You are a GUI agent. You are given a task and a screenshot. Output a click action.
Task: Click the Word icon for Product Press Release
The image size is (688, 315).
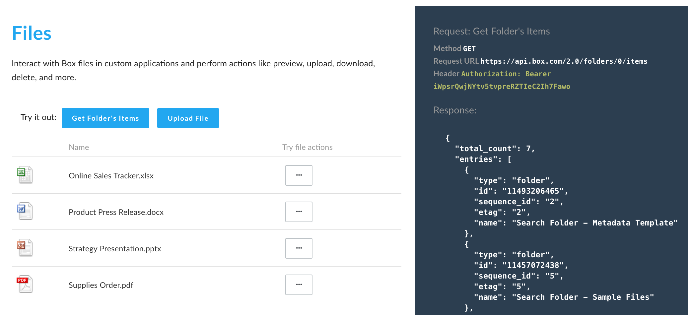coord(25,211)
